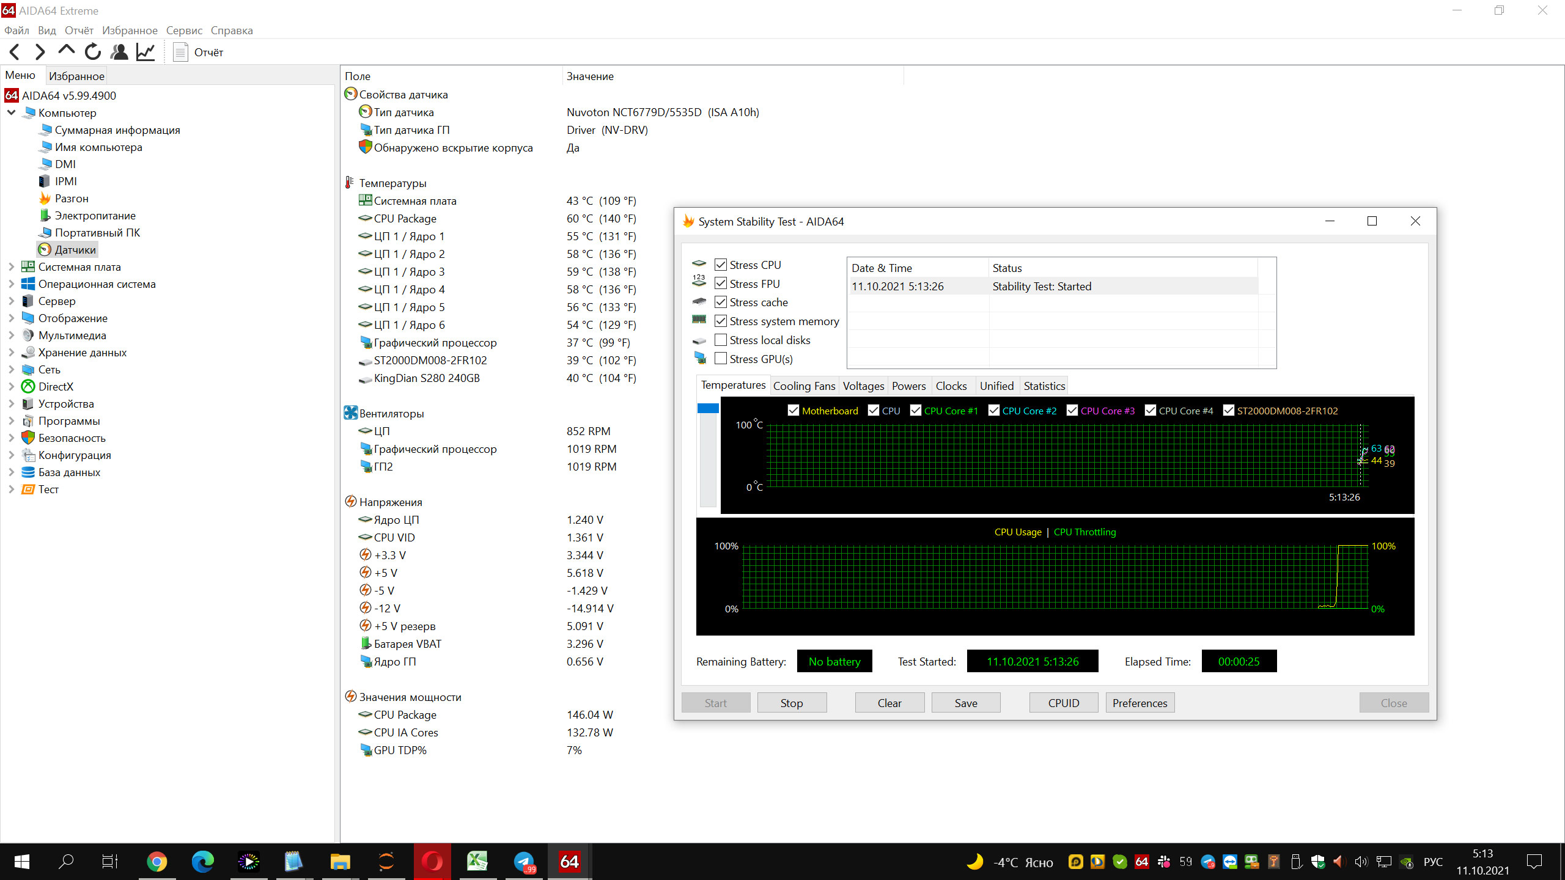The image size is (1565, 880).
Task: Switch to the Cooling Fans tab
Action: point(804,386)
